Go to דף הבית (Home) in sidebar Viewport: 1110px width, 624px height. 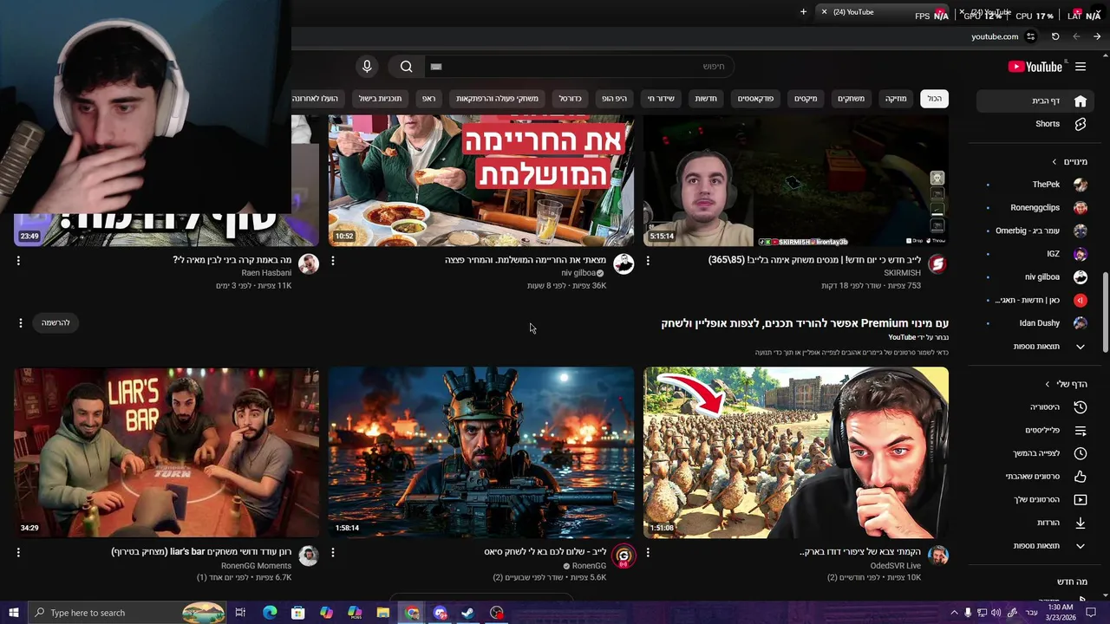[x=1035, y=101]
